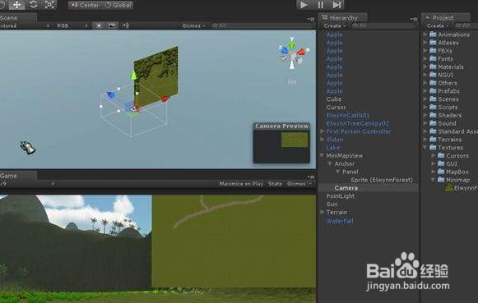Open Project Create dropdown
478x303 pixels.
point(437,26)
